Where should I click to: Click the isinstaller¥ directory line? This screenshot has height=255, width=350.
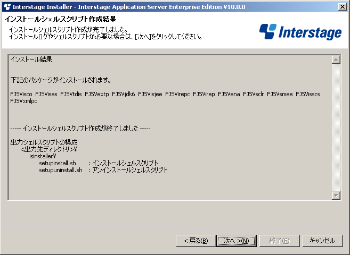point(43,156)
